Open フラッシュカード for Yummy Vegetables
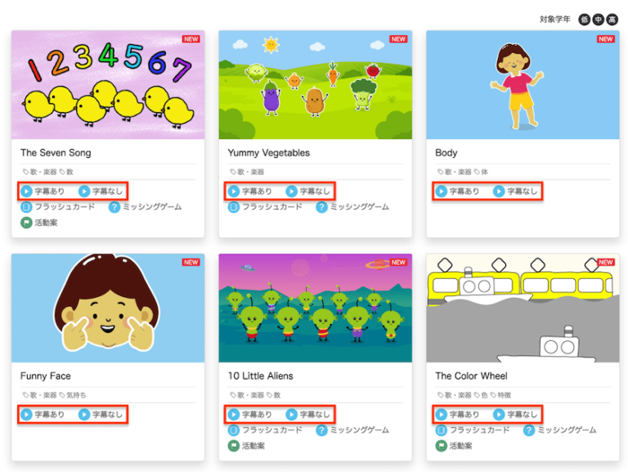 265,207
